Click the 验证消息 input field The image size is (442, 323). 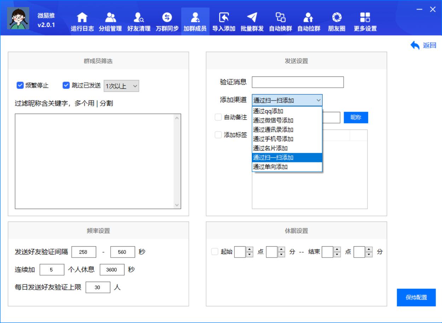pyautogui.click(x=297, y=82)
